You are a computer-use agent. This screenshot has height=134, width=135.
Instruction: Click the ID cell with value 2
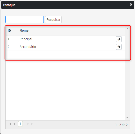pos(8,47)
